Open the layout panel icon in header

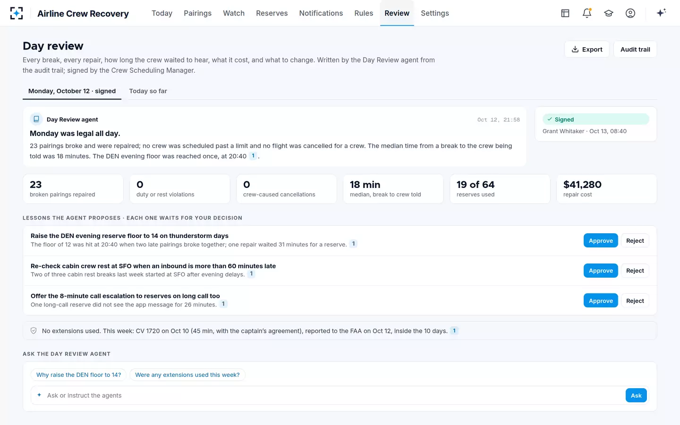point(565,13)
